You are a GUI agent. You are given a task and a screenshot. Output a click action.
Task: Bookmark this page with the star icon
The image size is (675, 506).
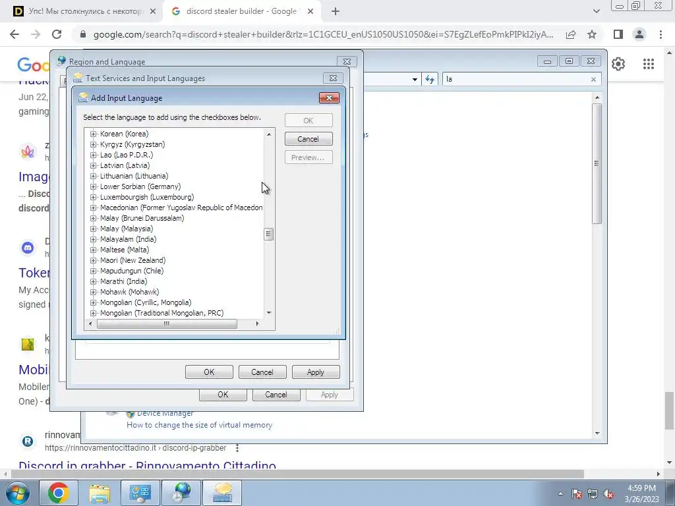pos(592,34)
